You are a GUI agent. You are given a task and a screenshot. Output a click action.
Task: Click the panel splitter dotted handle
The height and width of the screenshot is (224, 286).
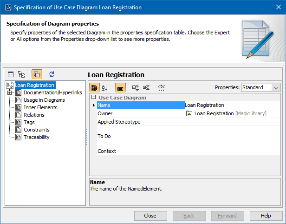coord(87,137)
